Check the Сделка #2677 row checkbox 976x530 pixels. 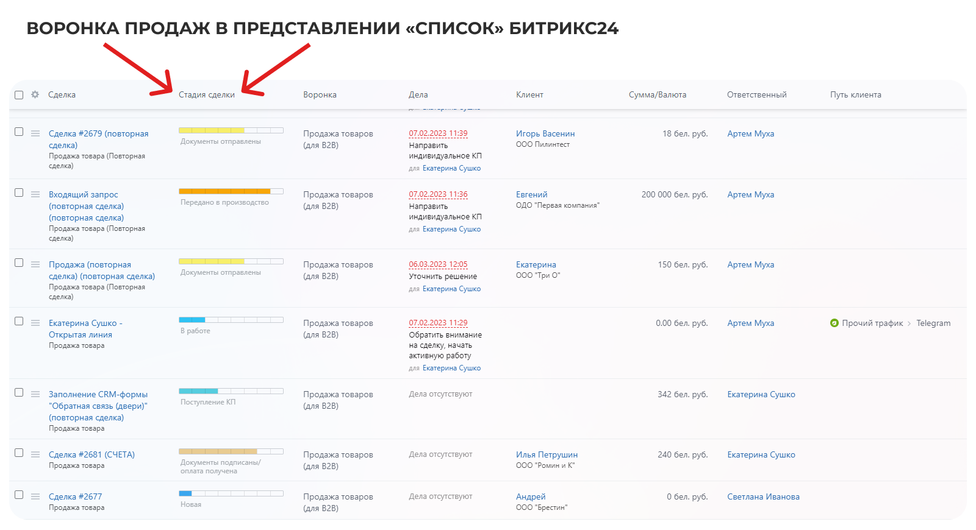(19, 495)
